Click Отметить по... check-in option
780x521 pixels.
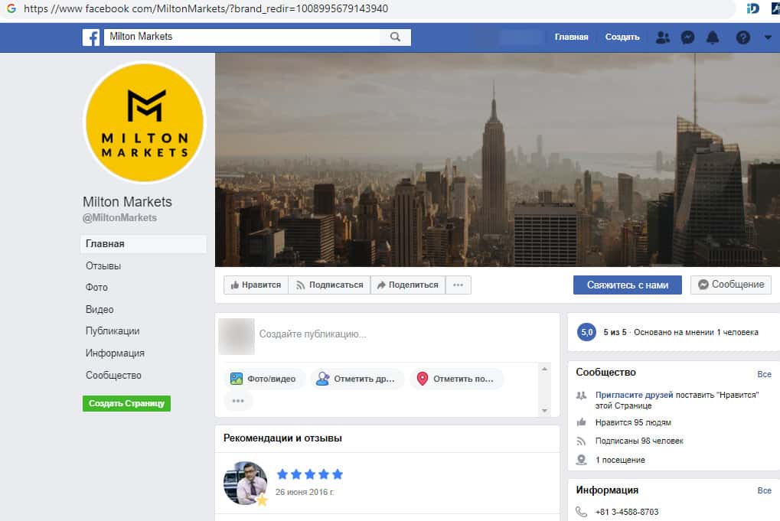[456, 379]
